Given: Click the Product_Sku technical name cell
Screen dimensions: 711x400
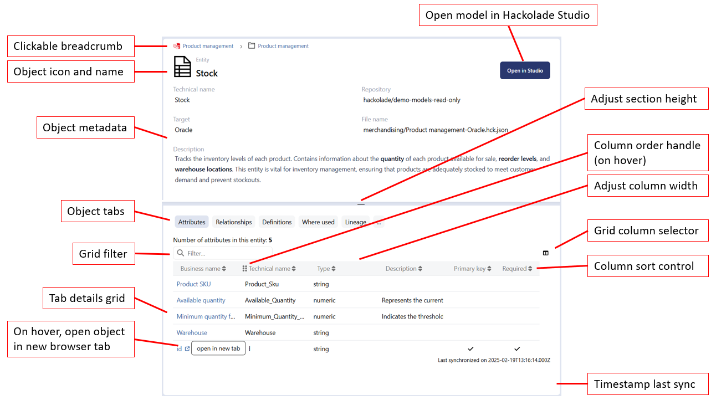Looking at the screenshot, I should [262, 284].
